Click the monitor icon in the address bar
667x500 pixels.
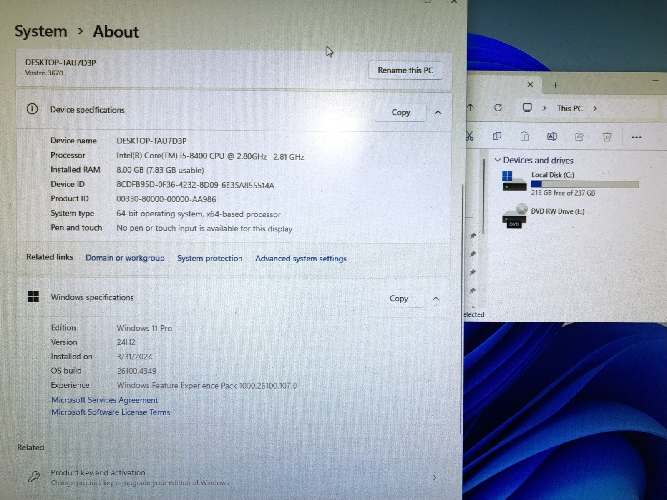tap(527, 108)
